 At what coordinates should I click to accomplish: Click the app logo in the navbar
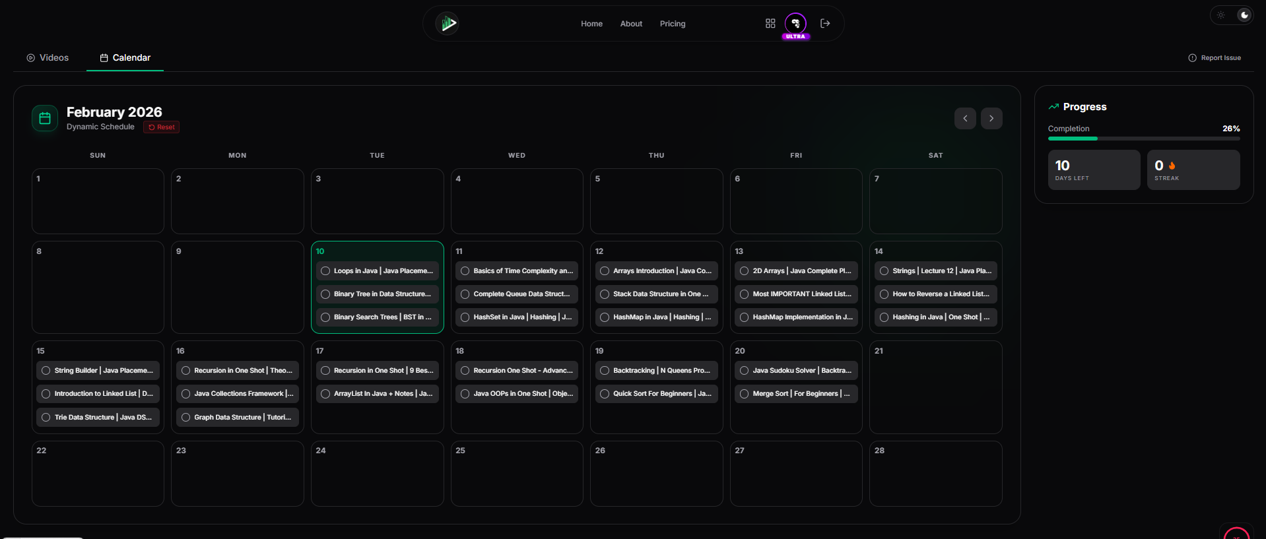tap(448, 24)
